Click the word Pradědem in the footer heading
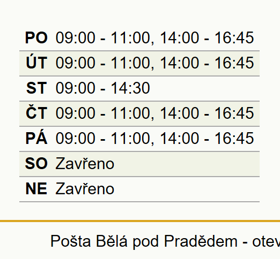The image size is (280, 259). pos(201,241)
